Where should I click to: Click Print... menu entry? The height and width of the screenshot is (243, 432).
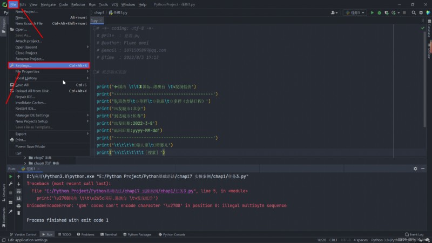pyautogui.click(x=49, y=140)
